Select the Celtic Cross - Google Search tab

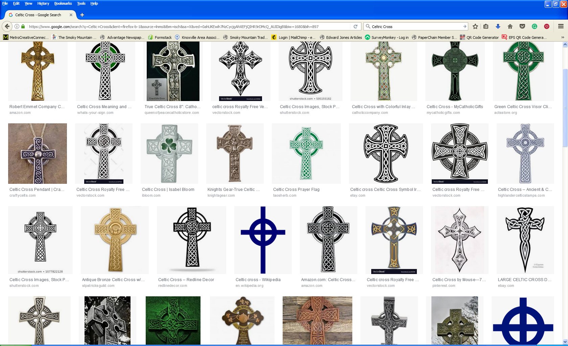38,15
